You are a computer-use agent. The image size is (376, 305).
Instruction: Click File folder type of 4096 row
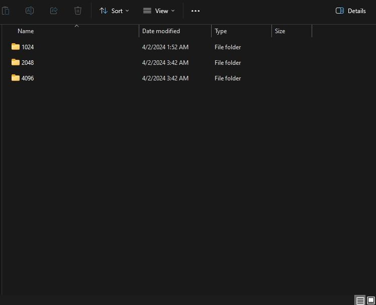[228, 78]
